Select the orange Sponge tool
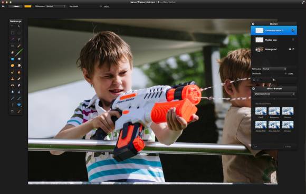The width and height of the screenshot is (306, 194). coord(12,66)
